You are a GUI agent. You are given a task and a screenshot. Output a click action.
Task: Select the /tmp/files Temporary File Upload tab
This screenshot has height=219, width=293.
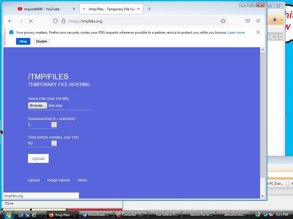click(x=111, y=9)
